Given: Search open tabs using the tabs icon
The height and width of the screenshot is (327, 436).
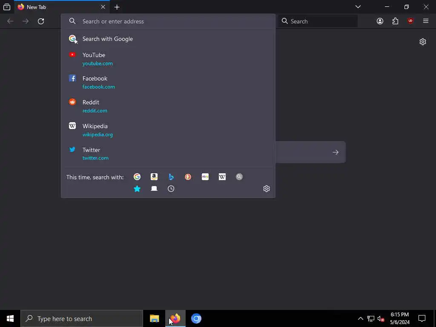Looking at the screenshot, I should [x=154, y=189].
